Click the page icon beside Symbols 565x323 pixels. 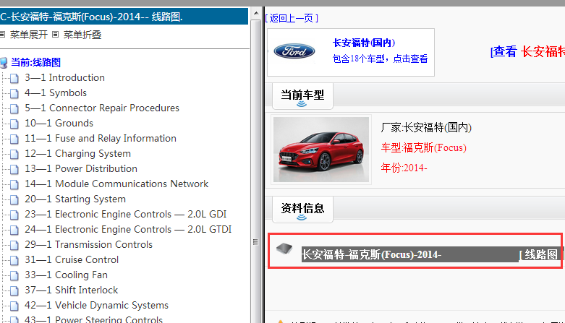tap(14, 93)
